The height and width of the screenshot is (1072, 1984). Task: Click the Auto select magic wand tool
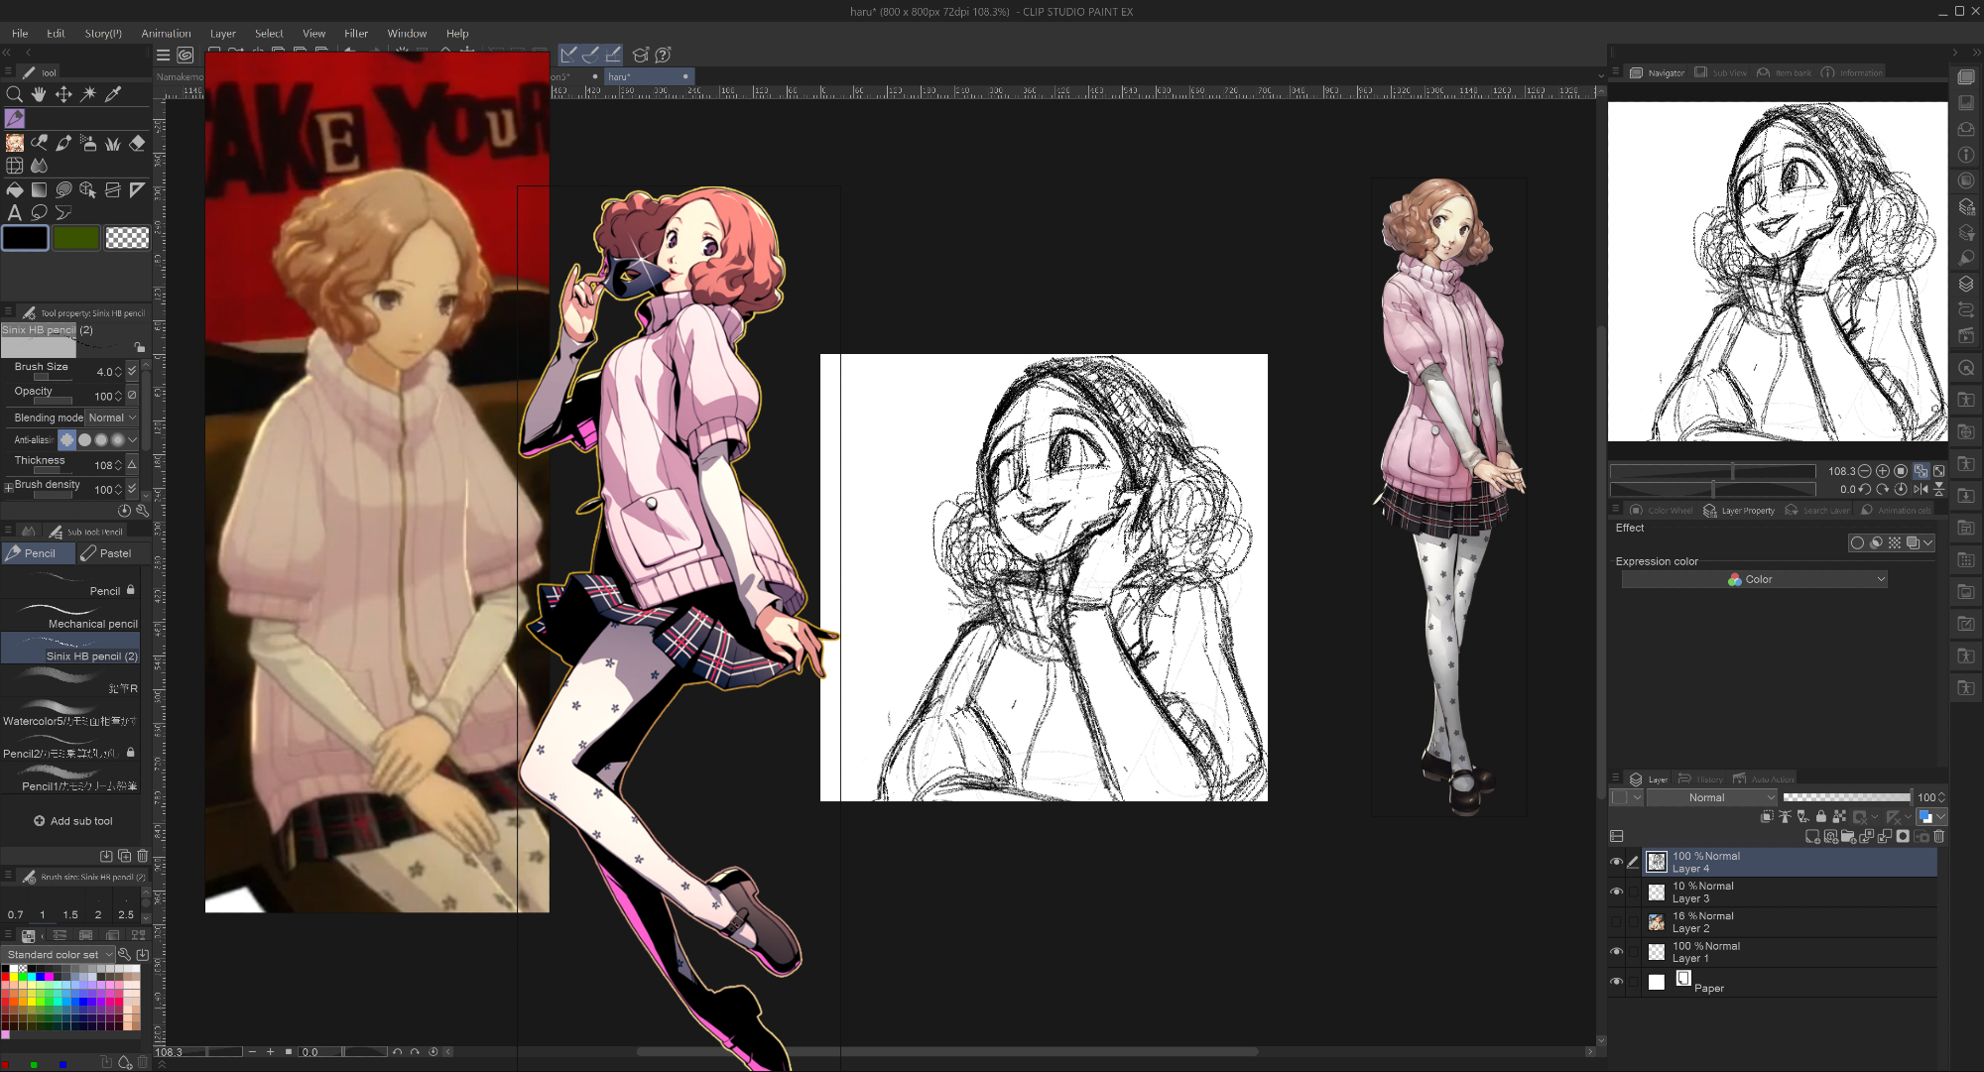(88, 94)
